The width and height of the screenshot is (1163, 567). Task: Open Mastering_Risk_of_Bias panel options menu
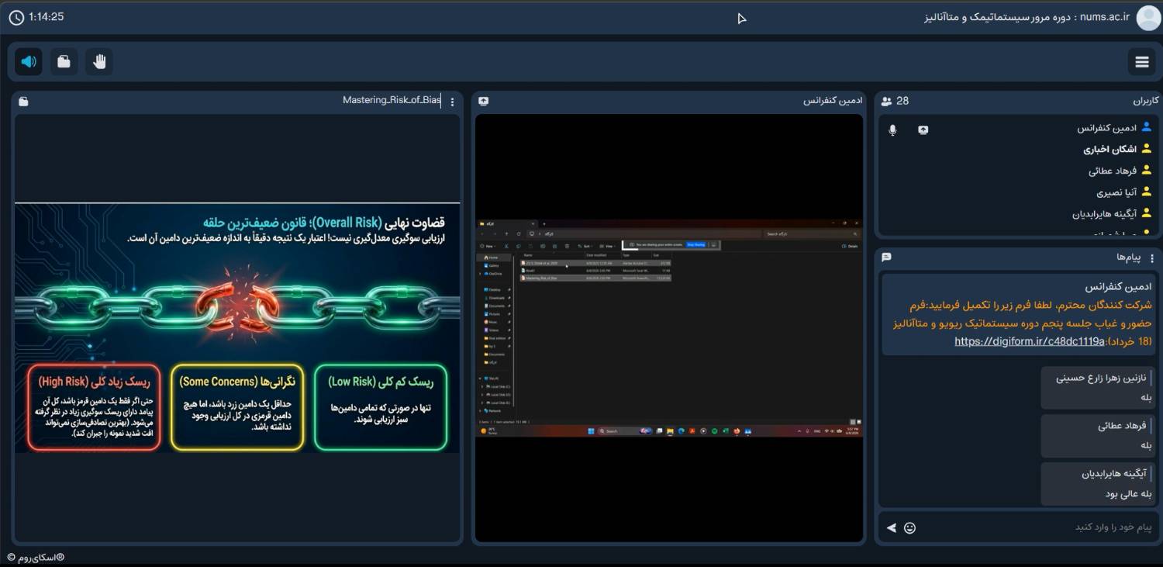click(x=453, y=102)
